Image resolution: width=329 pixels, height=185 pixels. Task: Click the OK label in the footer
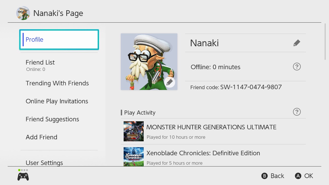[309, 176]
